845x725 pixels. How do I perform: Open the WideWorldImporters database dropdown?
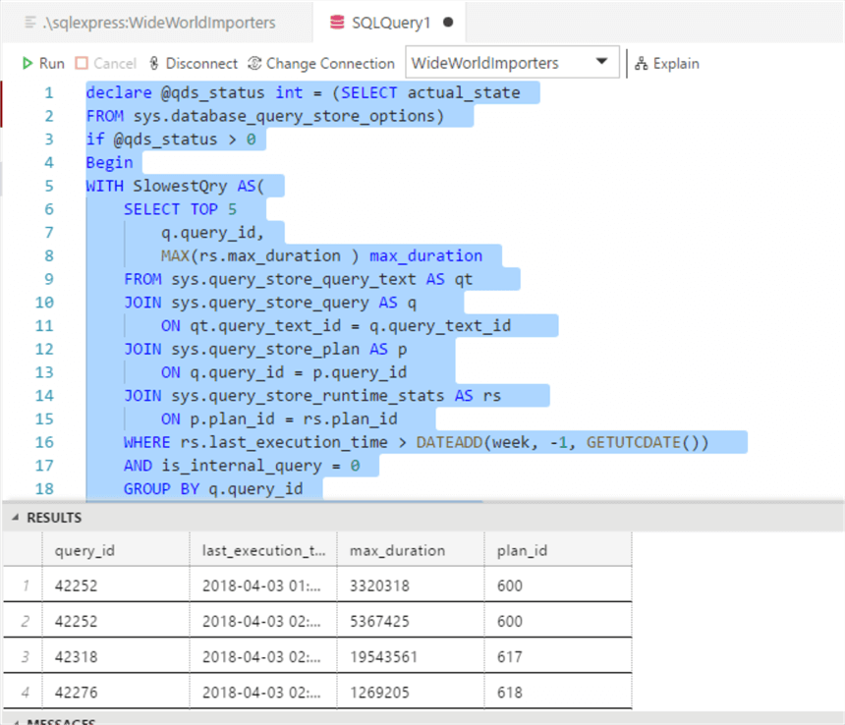pyautogui.click(x=600, y=63)
